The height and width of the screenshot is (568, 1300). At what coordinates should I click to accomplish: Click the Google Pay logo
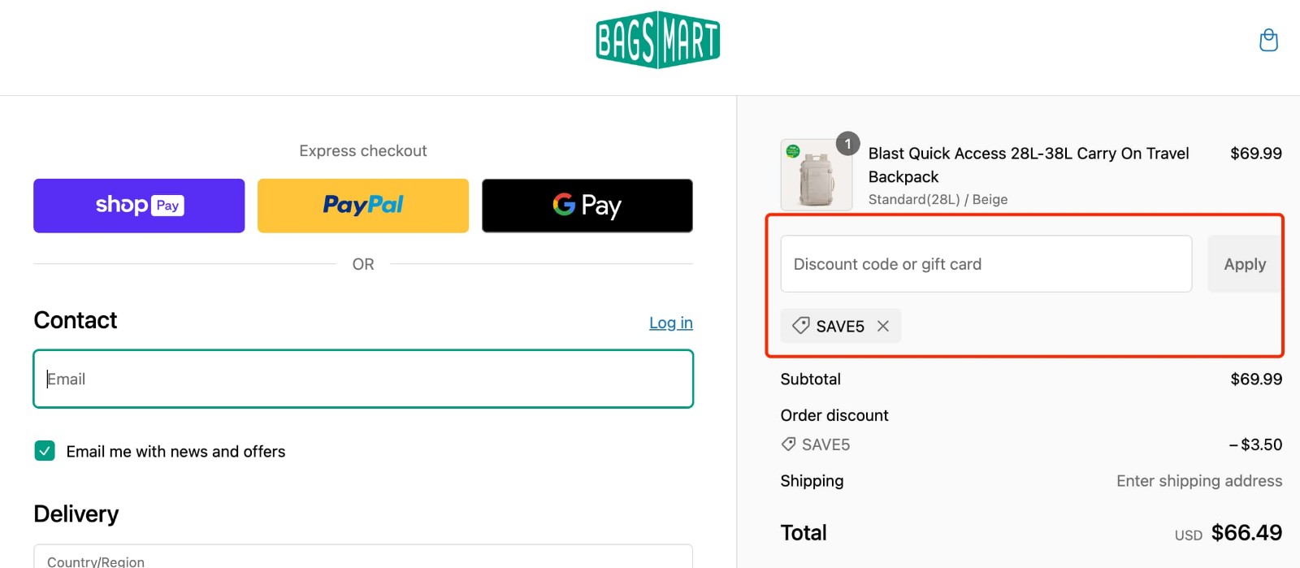point(587,206)
